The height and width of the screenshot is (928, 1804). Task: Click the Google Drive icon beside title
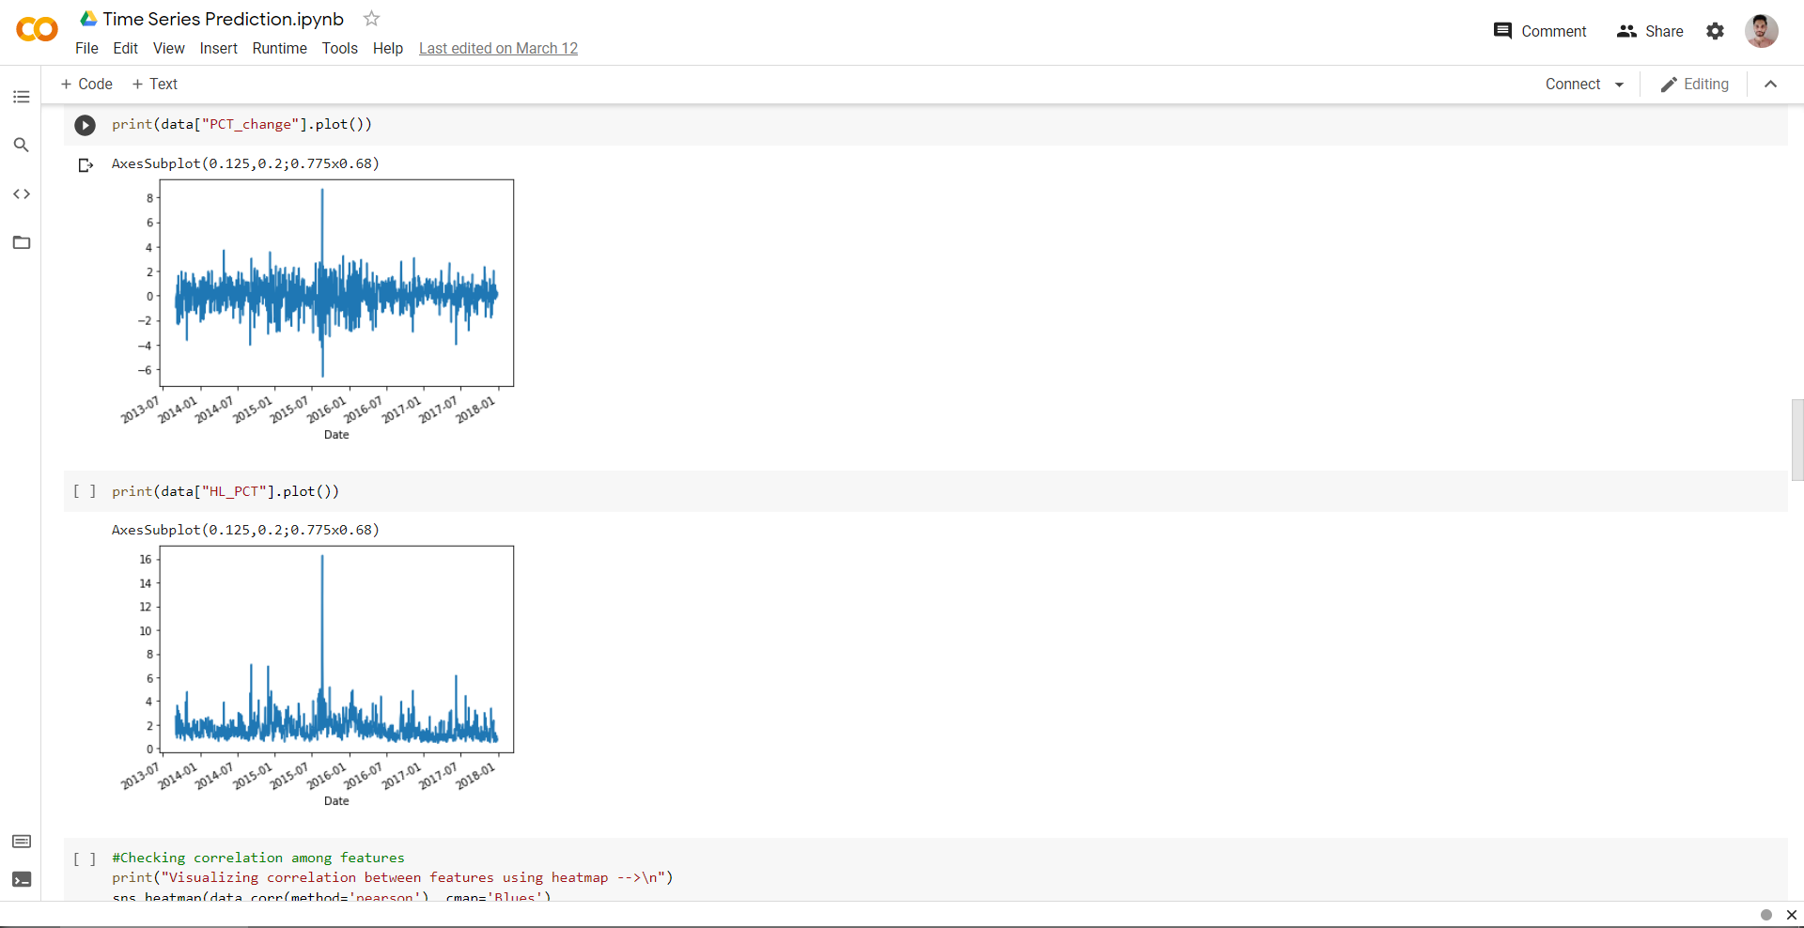coord(88,19)
